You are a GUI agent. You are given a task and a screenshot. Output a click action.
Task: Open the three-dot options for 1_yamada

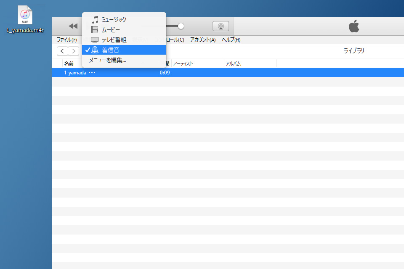pyautogui.click(x=92, y=73)
